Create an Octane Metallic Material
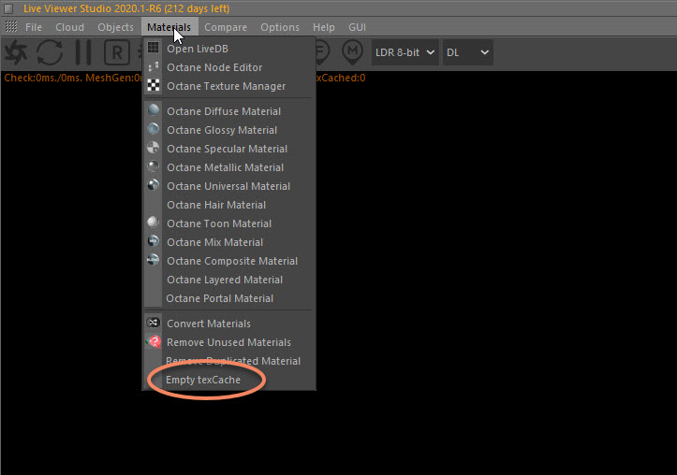 pos(228,167)
